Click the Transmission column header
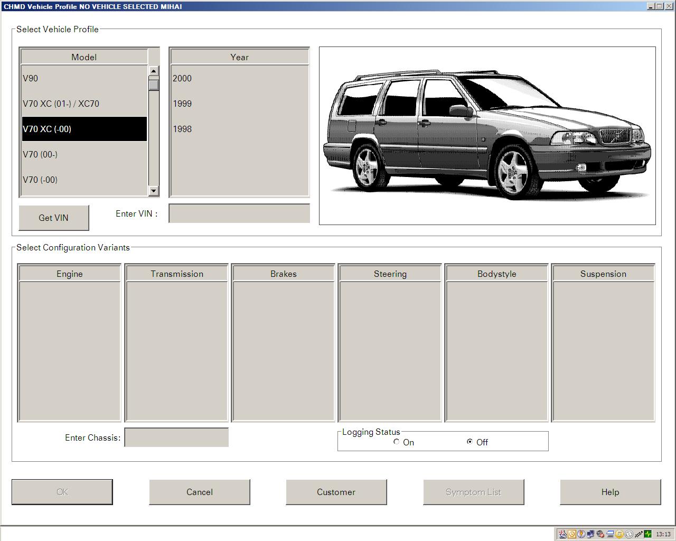676x541 pixels. pyautogui.click(x=177, y=274)
